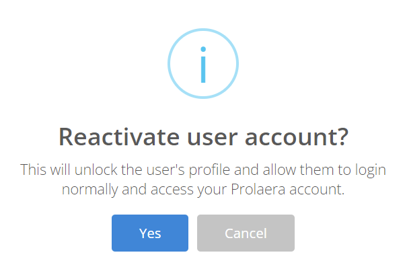Confirm reactivation with the blue Yes button
The height and width of the screenshot is (263, 405).
point(150,233)
